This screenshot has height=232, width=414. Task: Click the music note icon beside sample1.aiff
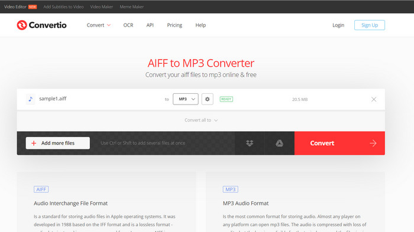(31, 99)
